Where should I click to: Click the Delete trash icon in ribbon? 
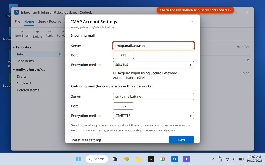click(x=38, y=32)
